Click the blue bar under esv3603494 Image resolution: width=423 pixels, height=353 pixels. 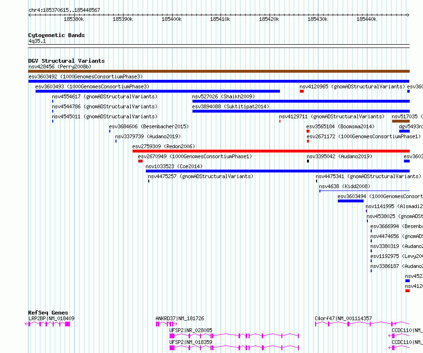point(351,201)
